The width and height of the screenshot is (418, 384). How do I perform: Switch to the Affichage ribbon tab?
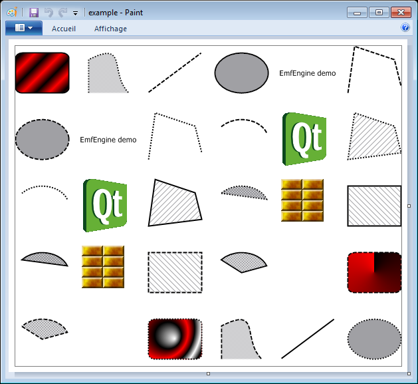110,29
